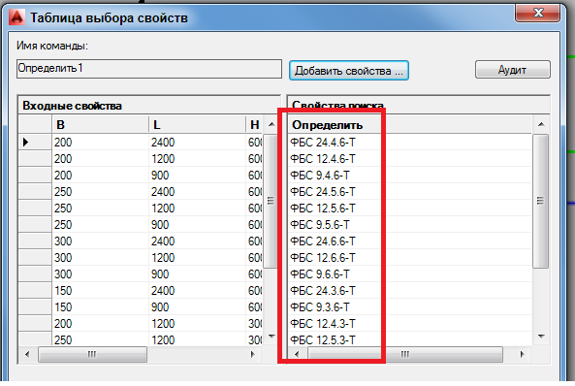Click the Имя команды input field
The image size is (575, 386).
tap(149, 69)
